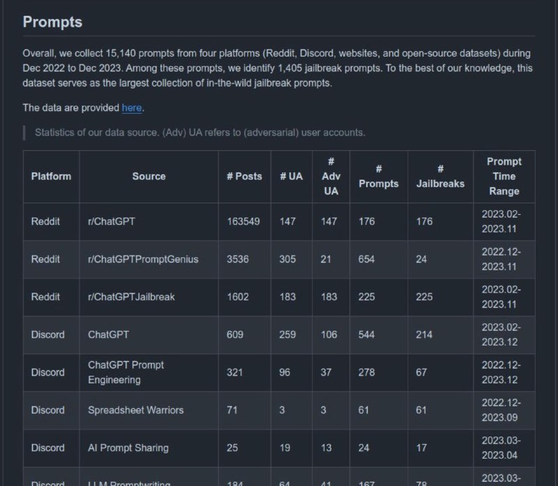Click the posts value '163549'

point(243,221)
